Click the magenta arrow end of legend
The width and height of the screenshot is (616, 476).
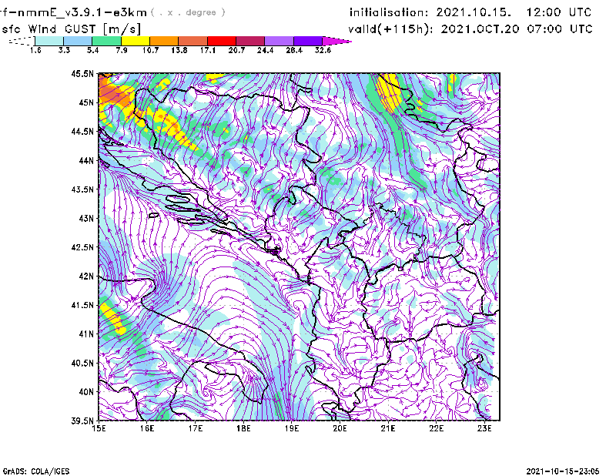[x=336, y=41]
